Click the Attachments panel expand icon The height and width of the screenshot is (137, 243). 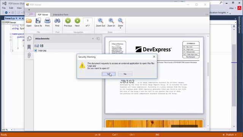[x=98, y=38]
